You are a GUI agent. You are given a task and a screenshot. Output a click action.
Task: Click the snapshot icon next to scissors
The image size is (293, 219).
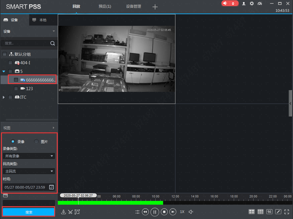tap(77, 212)
